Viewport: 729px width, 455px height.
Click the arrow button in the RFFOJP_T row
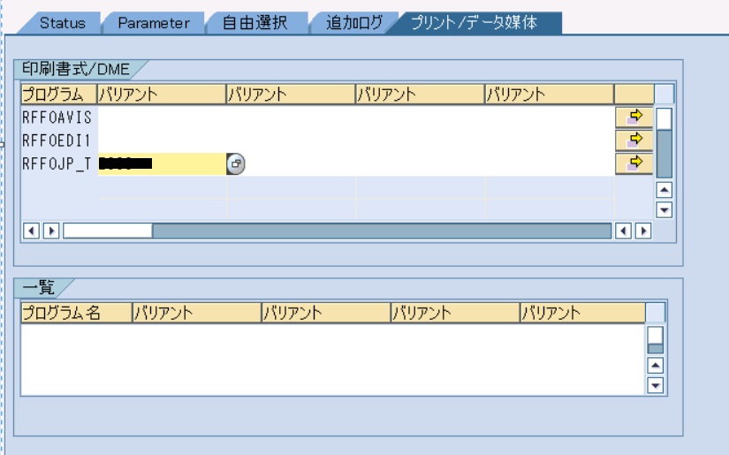pos(634,163)
